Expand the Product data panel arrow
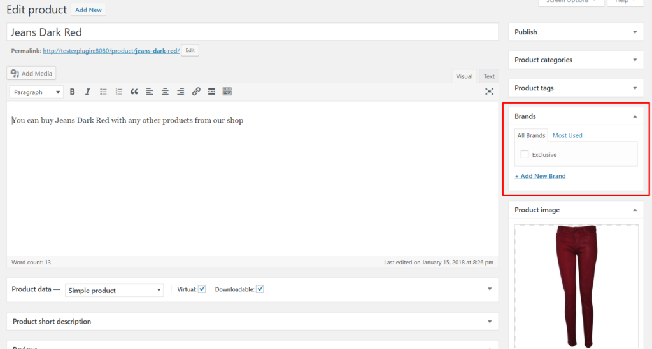This screenshot has width=652, height=349. point(490,289)
